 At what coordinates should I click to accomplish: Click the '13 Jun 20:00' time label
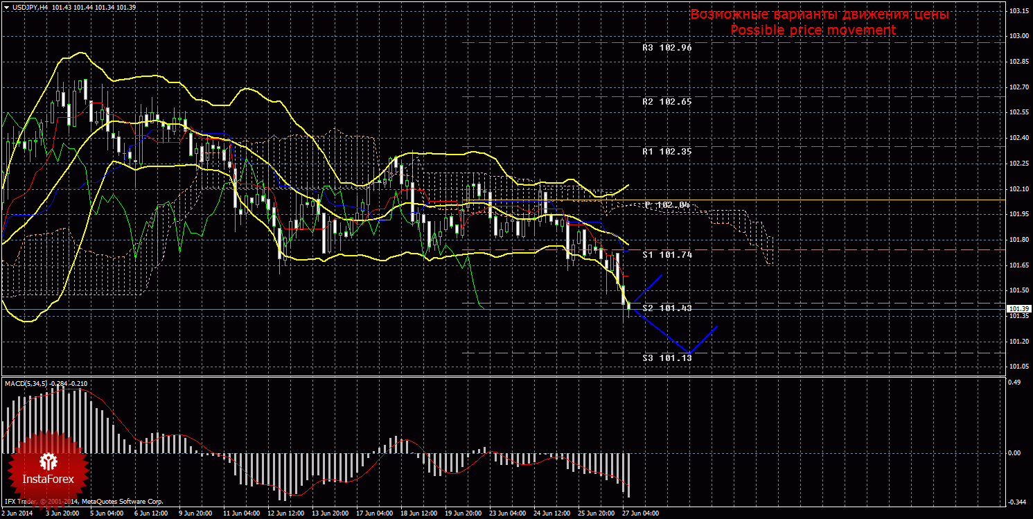click(330, 513)
